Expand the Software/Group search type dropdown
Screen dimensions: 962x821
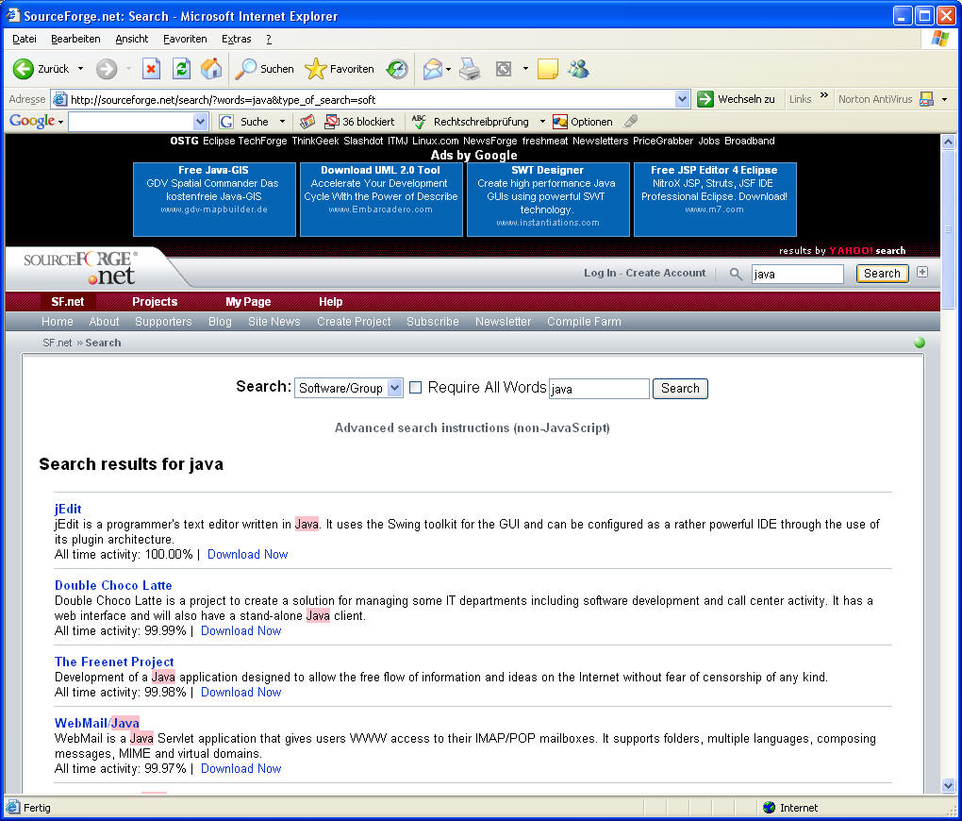[x=394, y=388]
